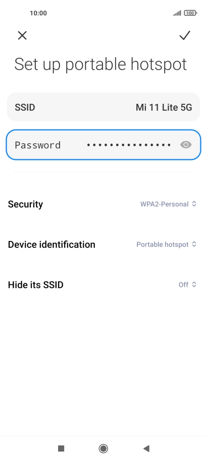Tap the signal strength bars icon
This screenshot has height=461, width=207.
[177, 13]
